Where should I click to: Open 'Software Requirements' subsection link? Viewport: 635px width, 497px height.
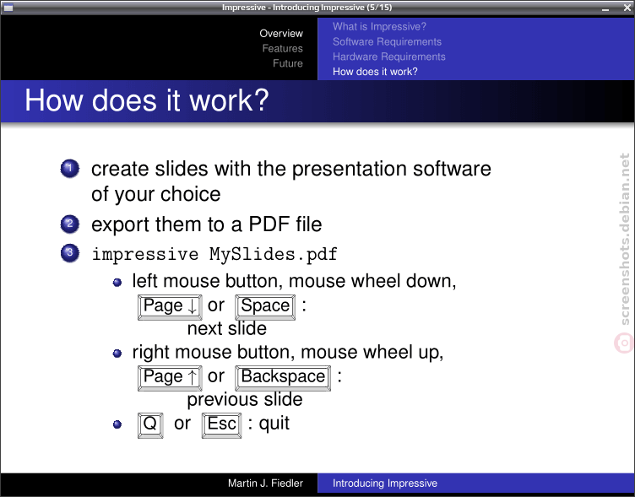point(387,41)
